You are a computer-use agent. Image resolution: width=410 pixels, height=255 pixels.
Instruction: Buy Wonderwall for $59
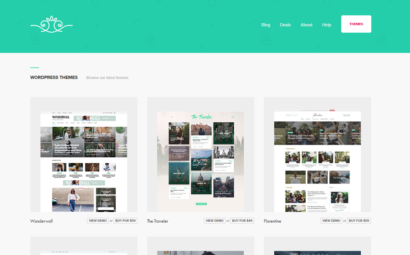126,221
